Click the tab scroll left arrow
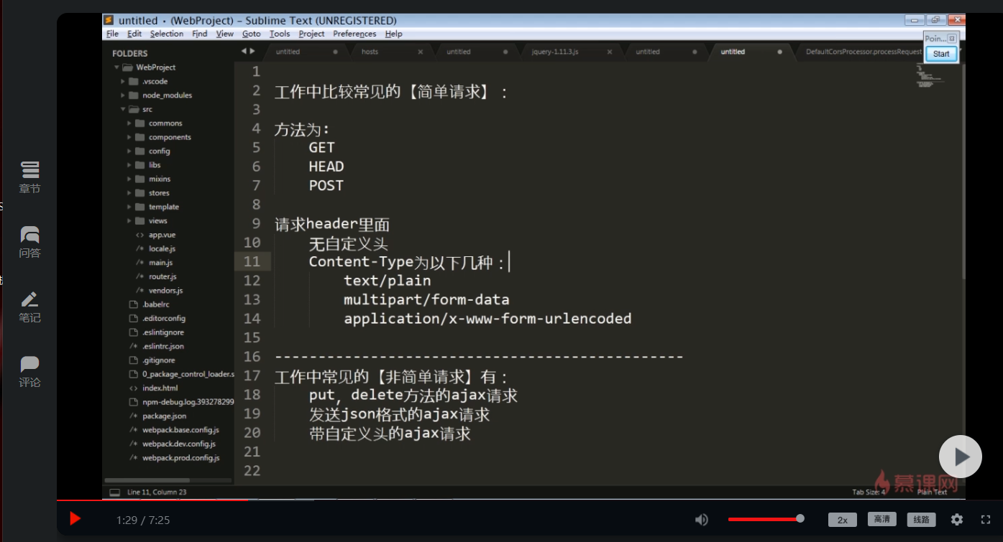Viewport: 1003px width, 542px height. point(244,51)
